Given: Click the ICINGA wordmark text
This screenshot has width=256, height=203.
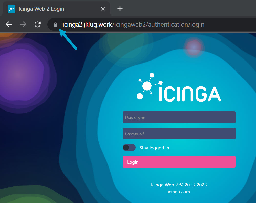Looking at the screenshot, I should pos(189,94).
